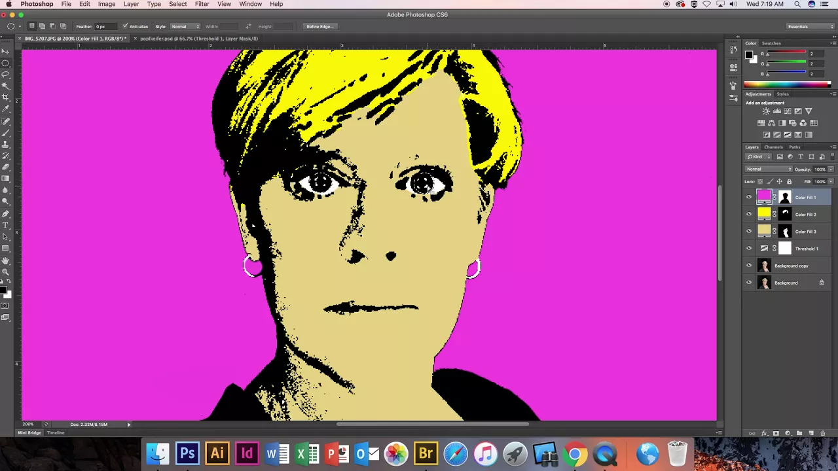The width and height of the screenshot is (838, 471).
Task: Open the layer blend mode Normal dropdown
Action: 769,169
